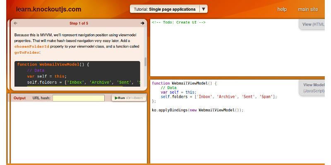Focus the URL hash input field

[79, 98]
